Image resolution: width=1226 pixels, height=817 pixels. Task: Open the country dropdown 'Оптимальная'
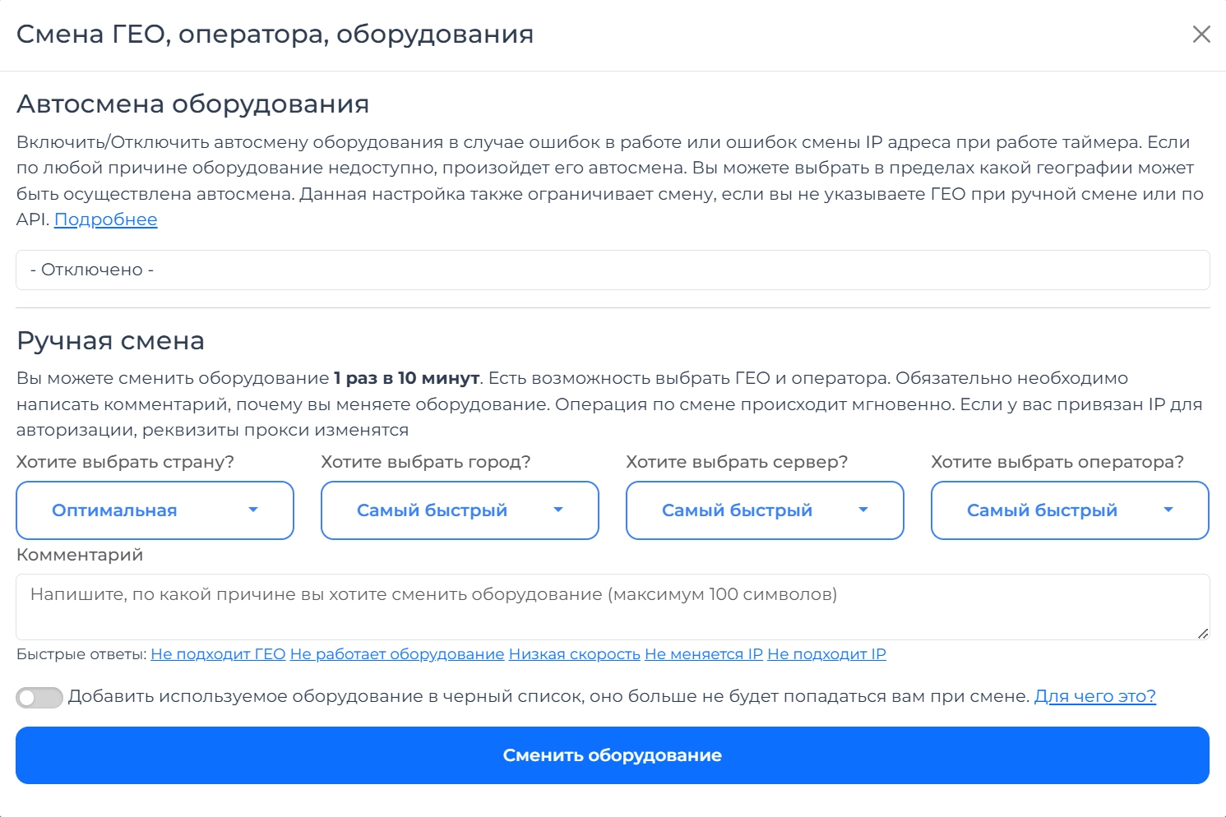[x=155, y=510]
